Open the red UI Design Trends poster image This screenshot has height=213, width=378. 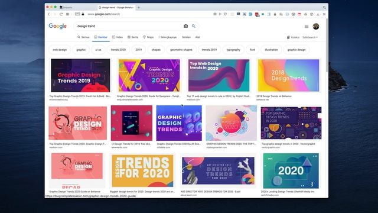[x=131, y=123]
